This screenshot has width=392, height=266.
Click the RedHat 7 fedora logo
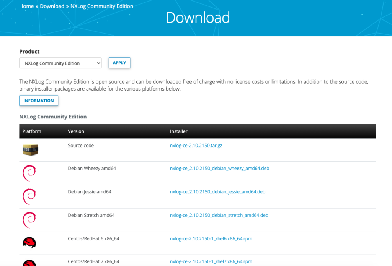(29, 263)
